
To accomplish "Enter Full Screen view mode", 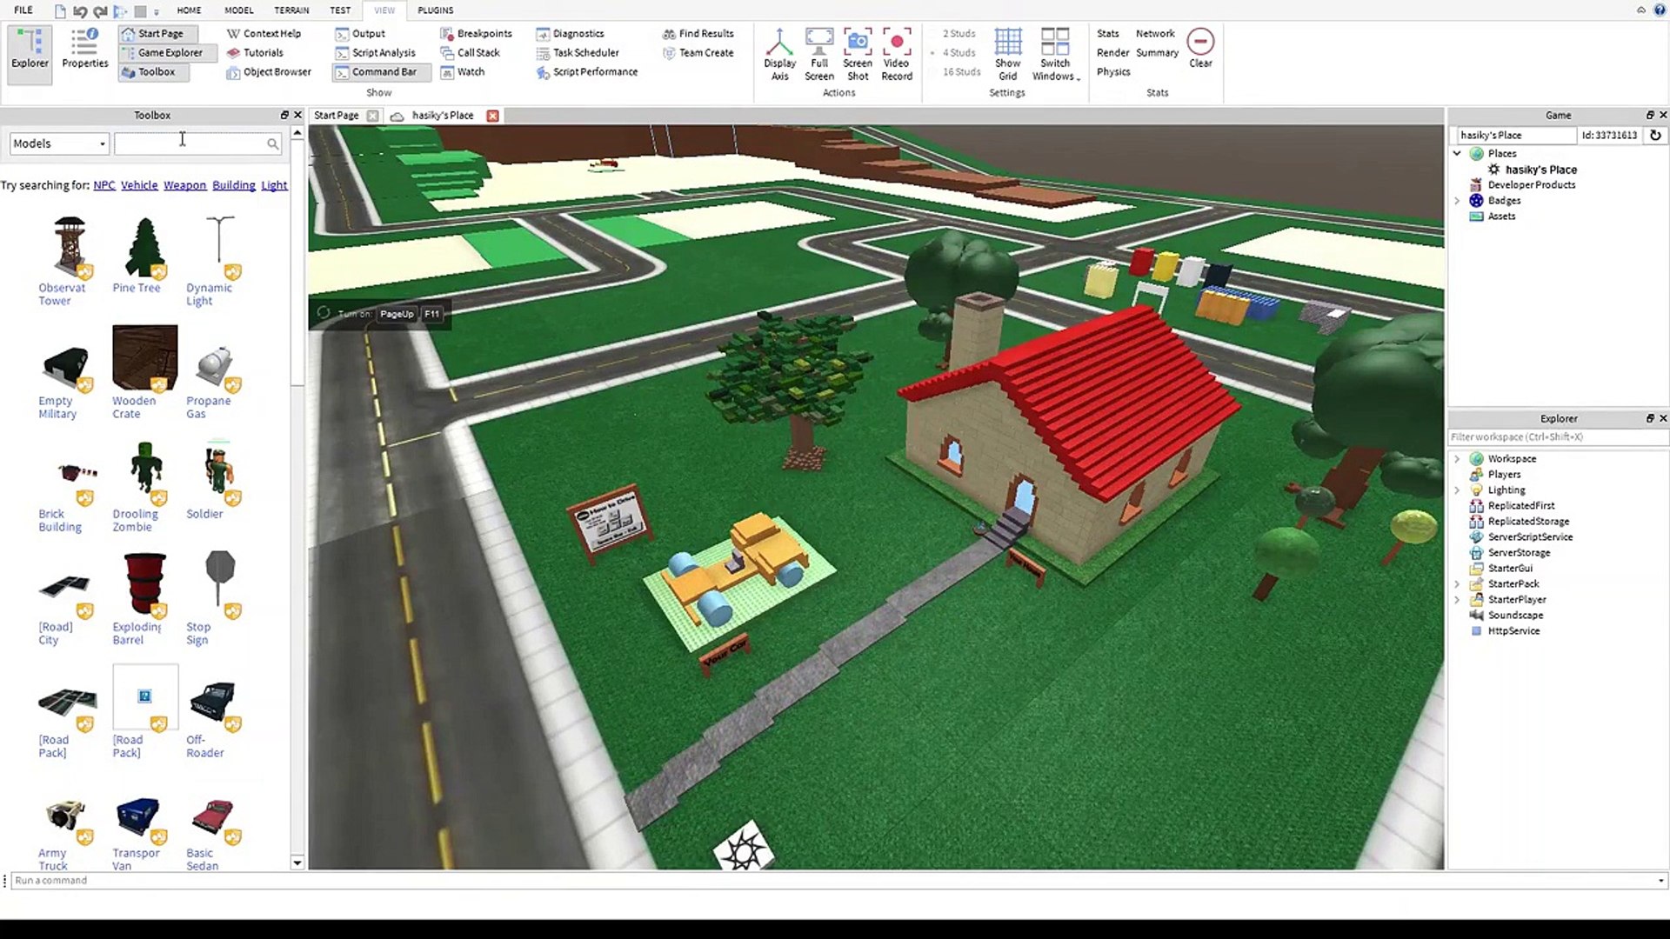I will tap(818, 54).
